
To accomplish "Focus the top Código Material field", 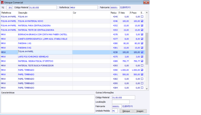I will point(43,7).
